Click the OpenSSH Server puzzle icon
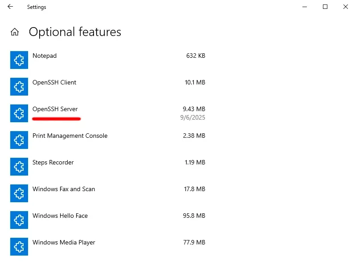355x264 pixels. coord(19,113)
